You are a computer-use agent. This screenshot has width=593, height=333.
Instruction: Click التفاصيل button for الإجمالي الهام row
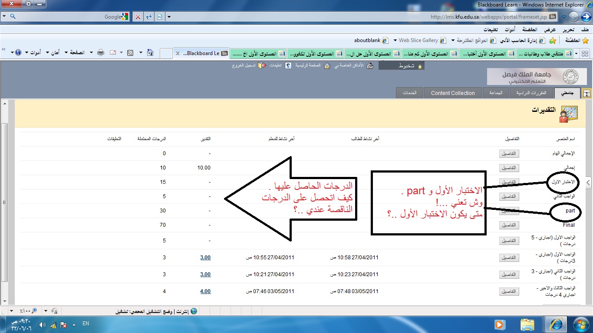[509, 154]
